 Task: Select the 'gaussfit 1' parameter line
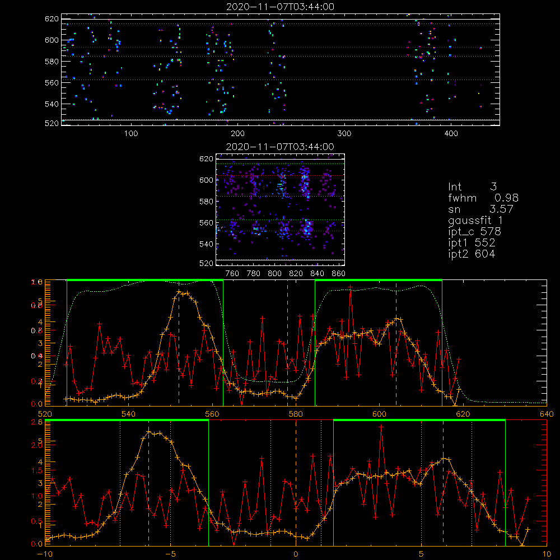click(x=475, y=220)
